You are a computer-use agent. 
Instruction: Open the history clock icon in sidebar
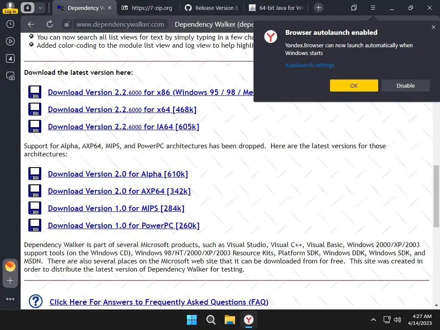pyautogui.click(x=10, y=24)
